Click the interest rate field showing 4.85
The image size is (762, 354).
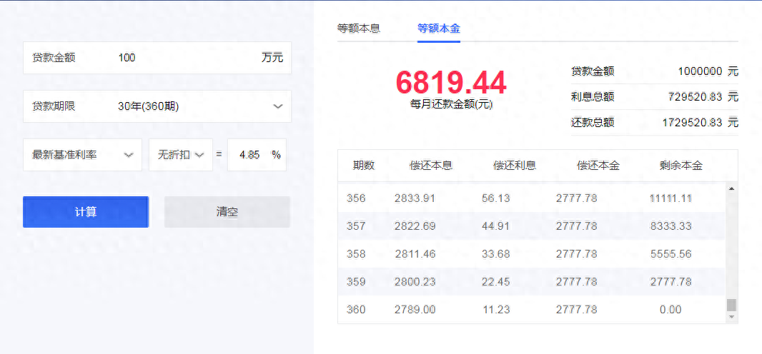257,155
